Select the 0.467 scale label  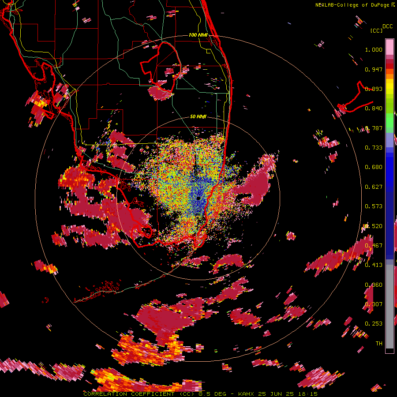pyautogui.click(x=374, y=246)
